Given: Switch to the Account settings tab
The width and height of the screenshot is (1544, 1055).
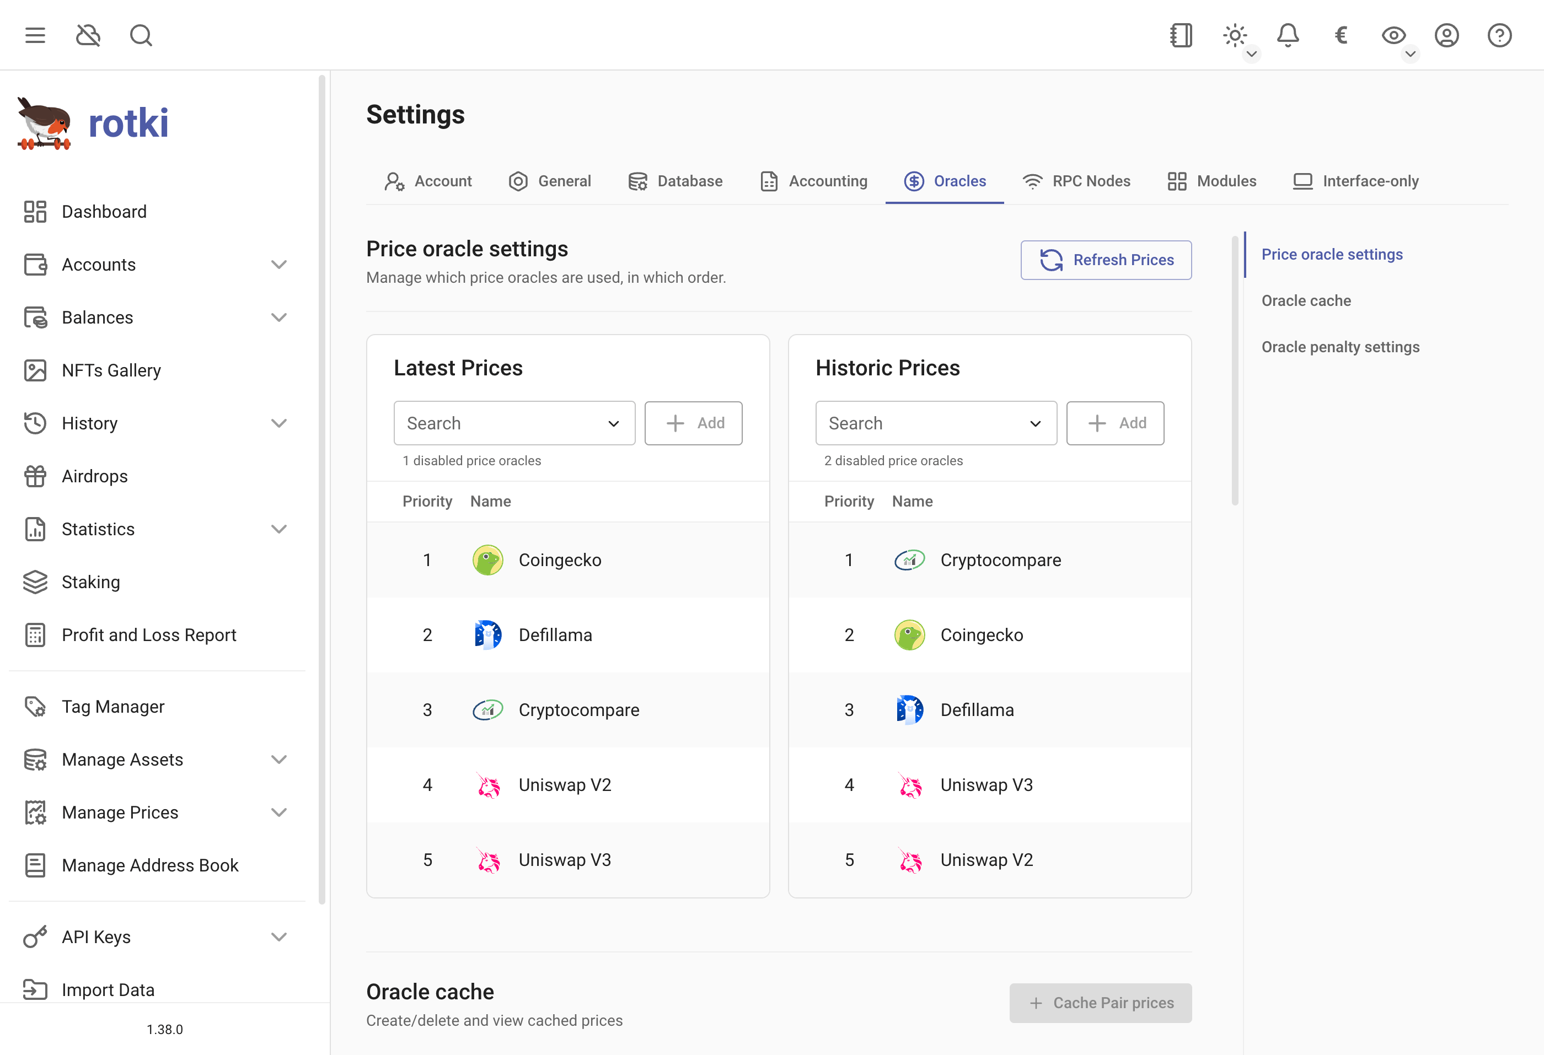Looking at the screenshot, I should pyautogui.click(x=428, y=181).
